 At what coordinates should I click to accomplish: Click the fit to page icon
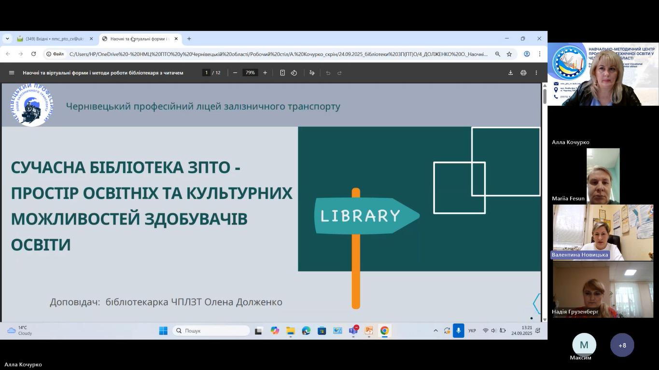(282, 73)
